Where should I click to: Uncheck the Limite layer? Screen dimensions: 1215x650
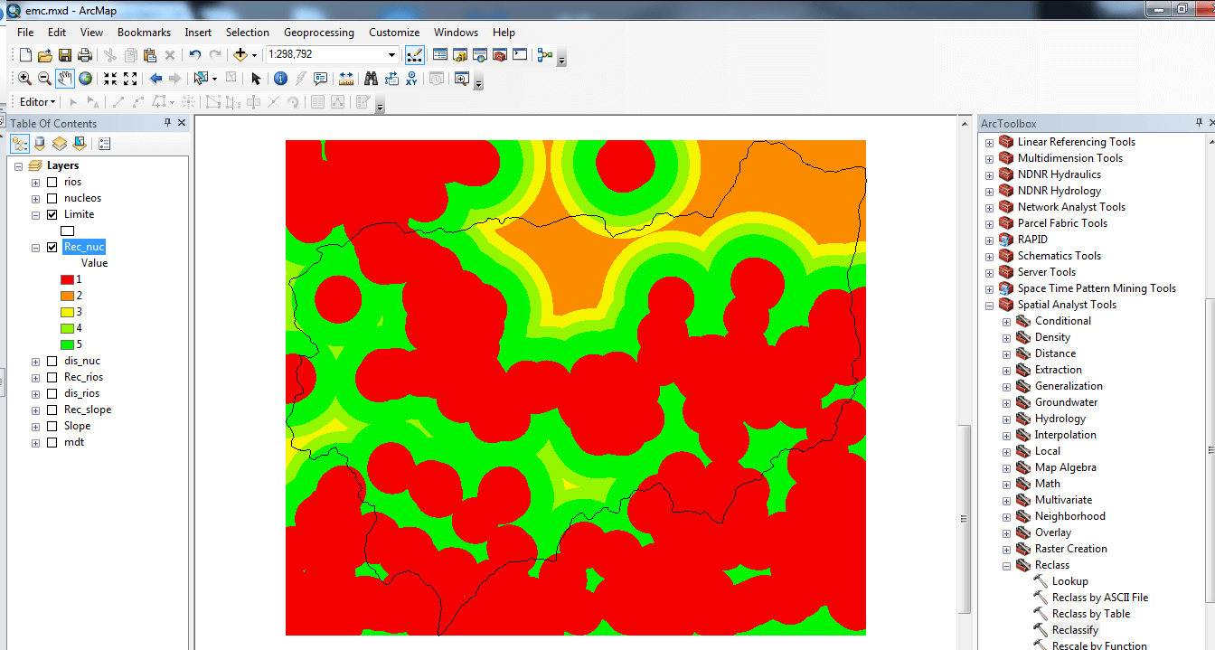click(52, 214)
